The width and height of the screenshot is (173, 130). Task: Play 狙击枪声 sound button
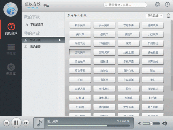click(80, 62)
